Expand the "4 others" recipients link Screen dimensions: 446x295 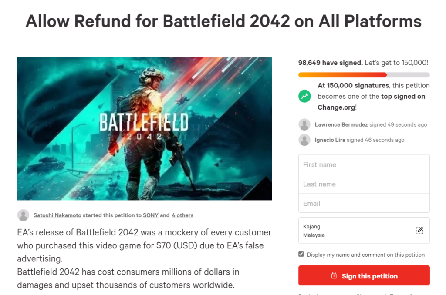pos(182,215)
